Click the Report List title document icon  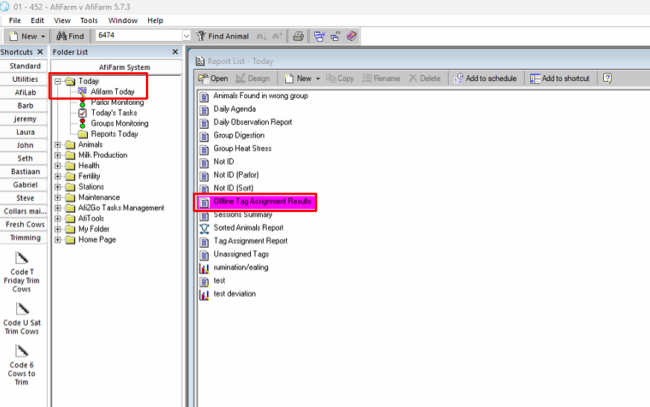(200, 61)
